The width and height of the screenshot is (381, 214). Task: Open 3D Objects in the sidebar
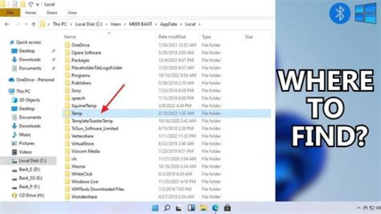point(29,100)
